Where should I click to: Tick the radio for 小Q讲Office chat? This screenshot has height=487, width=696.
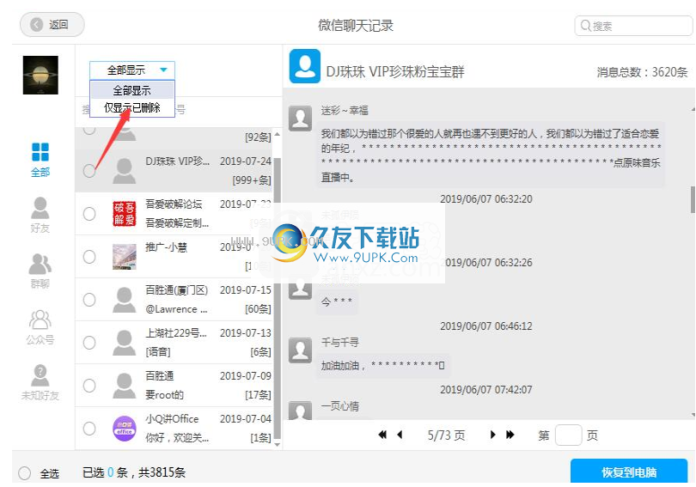pos(89,429)
